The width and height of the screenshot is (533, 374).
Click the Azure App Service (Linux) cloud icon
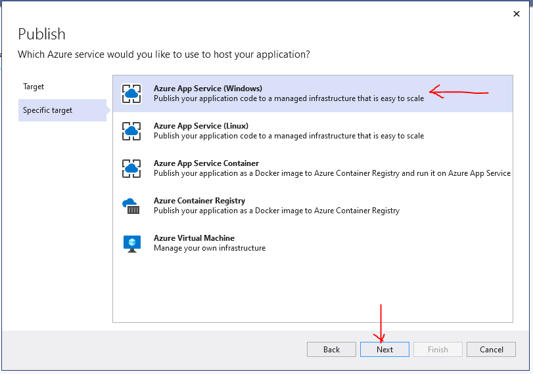(x=131, y=131)
